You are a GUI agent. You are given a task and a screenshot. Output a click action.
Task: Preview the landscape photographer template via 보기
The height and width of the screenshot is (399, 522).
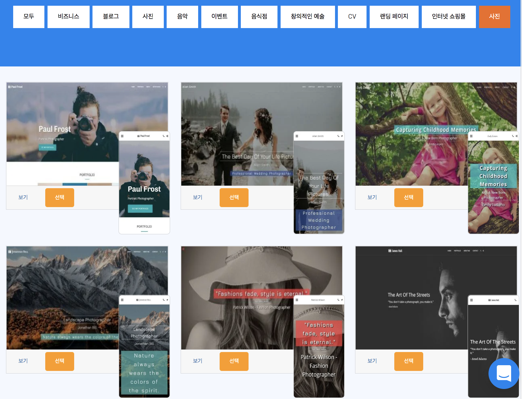coord(23,361)
